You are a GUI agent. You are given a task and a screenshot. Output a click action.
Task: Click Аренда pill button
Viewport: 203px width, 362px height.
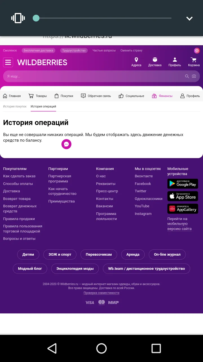coord(133,254)
